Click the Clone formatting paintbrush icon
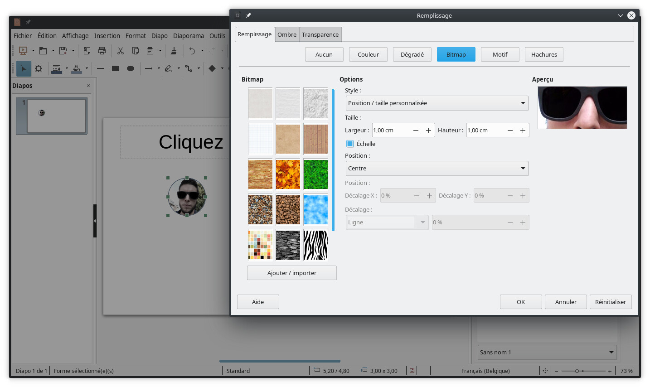The width and height of the screenshot is (650, 387). click(174, 51)
